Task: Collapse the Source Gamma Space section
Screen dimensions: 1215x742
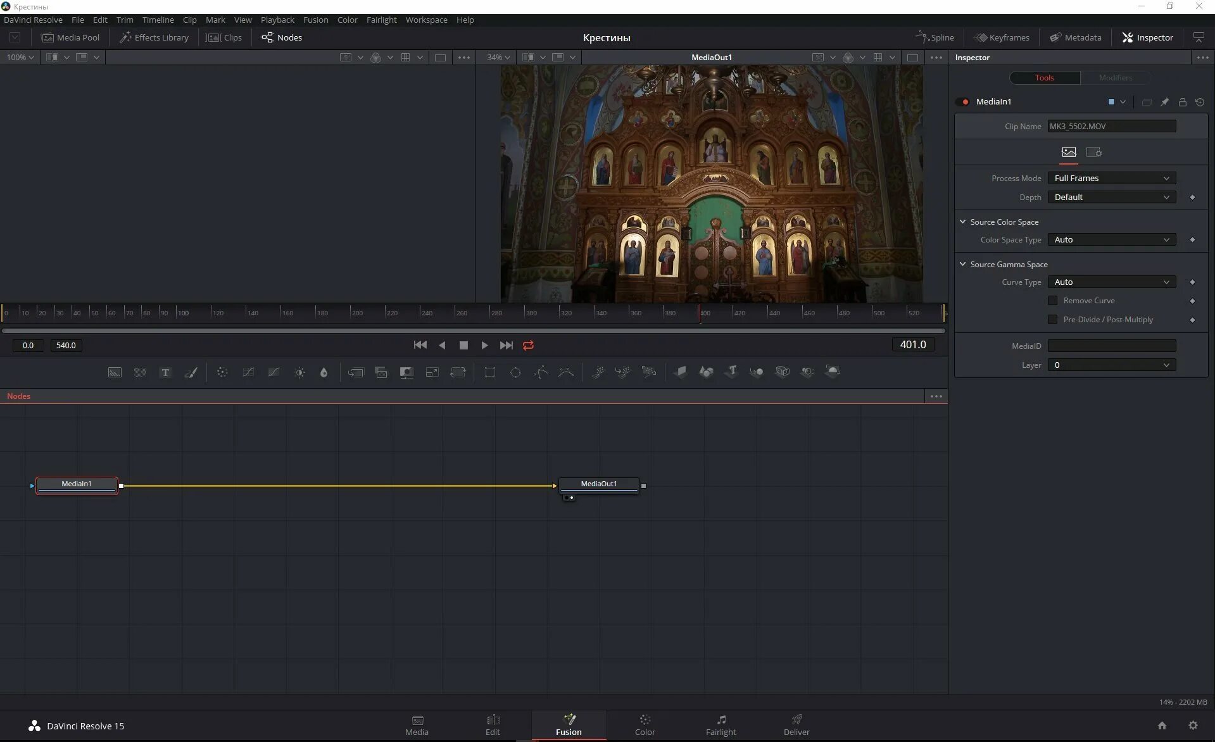Action: click(963, 265)
